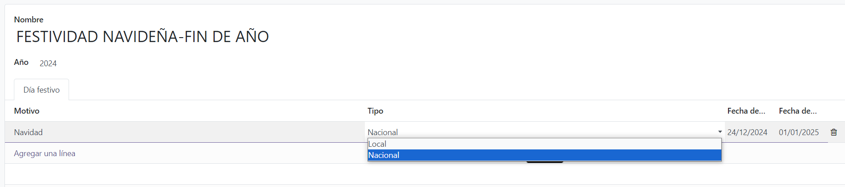Switch to the Día festivo tab
This screenshot has height=187, width=845.
point(41,90)
